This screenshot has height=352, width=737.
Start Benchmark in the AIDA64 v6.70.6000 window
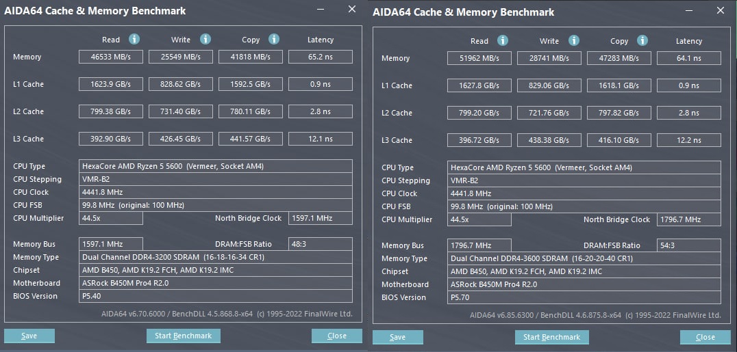tap(184, 336)
